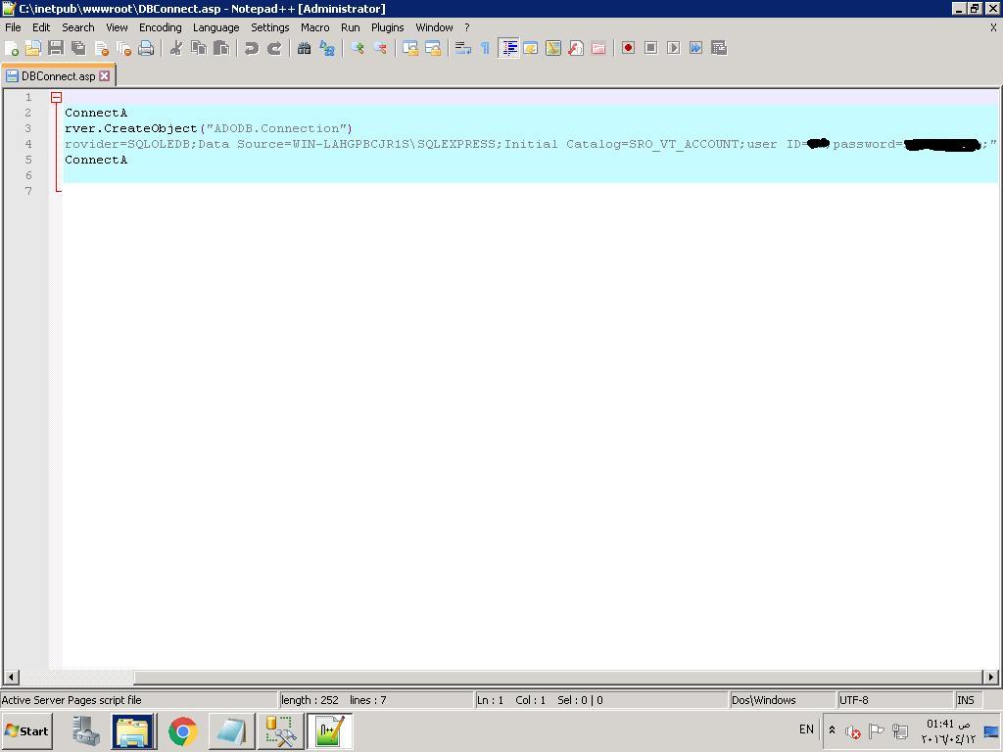This screenshot has height=752, width=1003.
Task: Click the muted volume icon in tray
Action: tap(853, 730)
